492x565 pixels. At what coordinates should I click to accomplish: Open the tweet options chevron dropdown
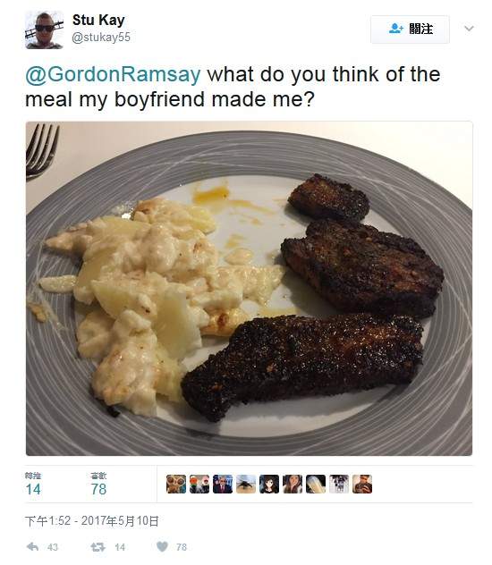(x=469, y=28)
